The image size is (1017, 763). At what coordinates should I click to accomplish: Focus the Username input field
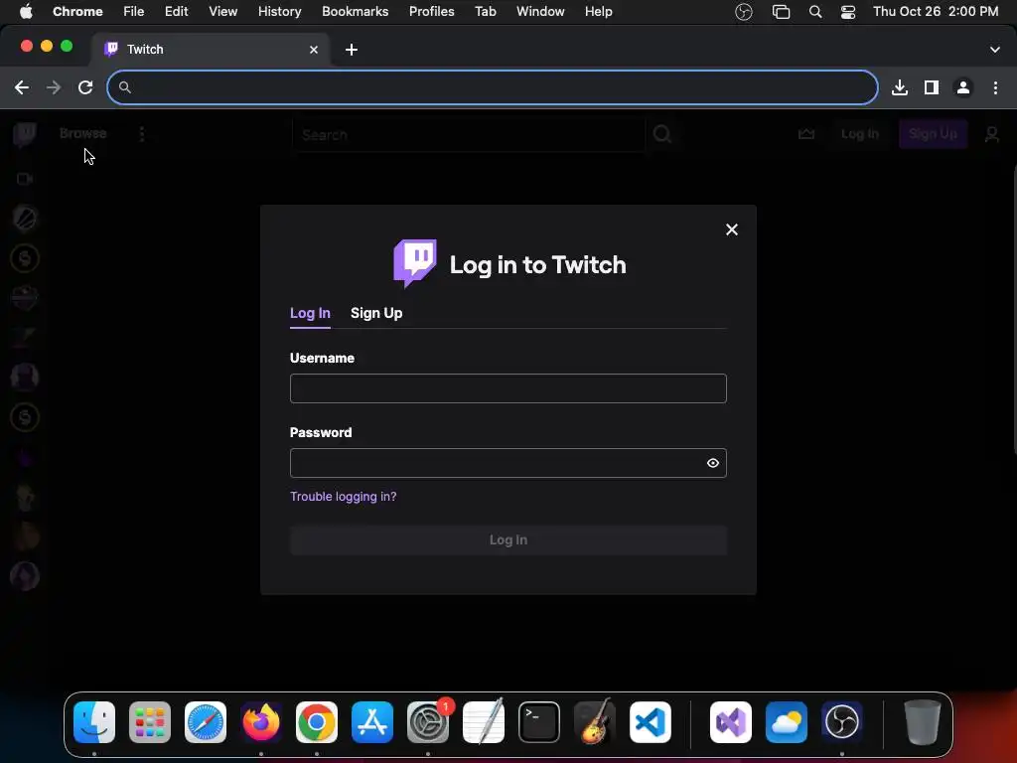(508, 388)
